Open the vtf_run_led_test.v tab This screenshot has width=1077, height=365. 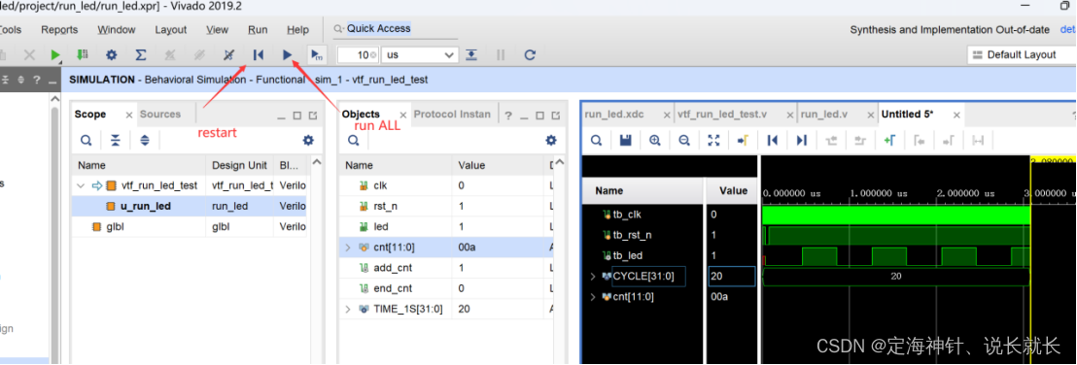pyautogui.click(x=721, y=114)
